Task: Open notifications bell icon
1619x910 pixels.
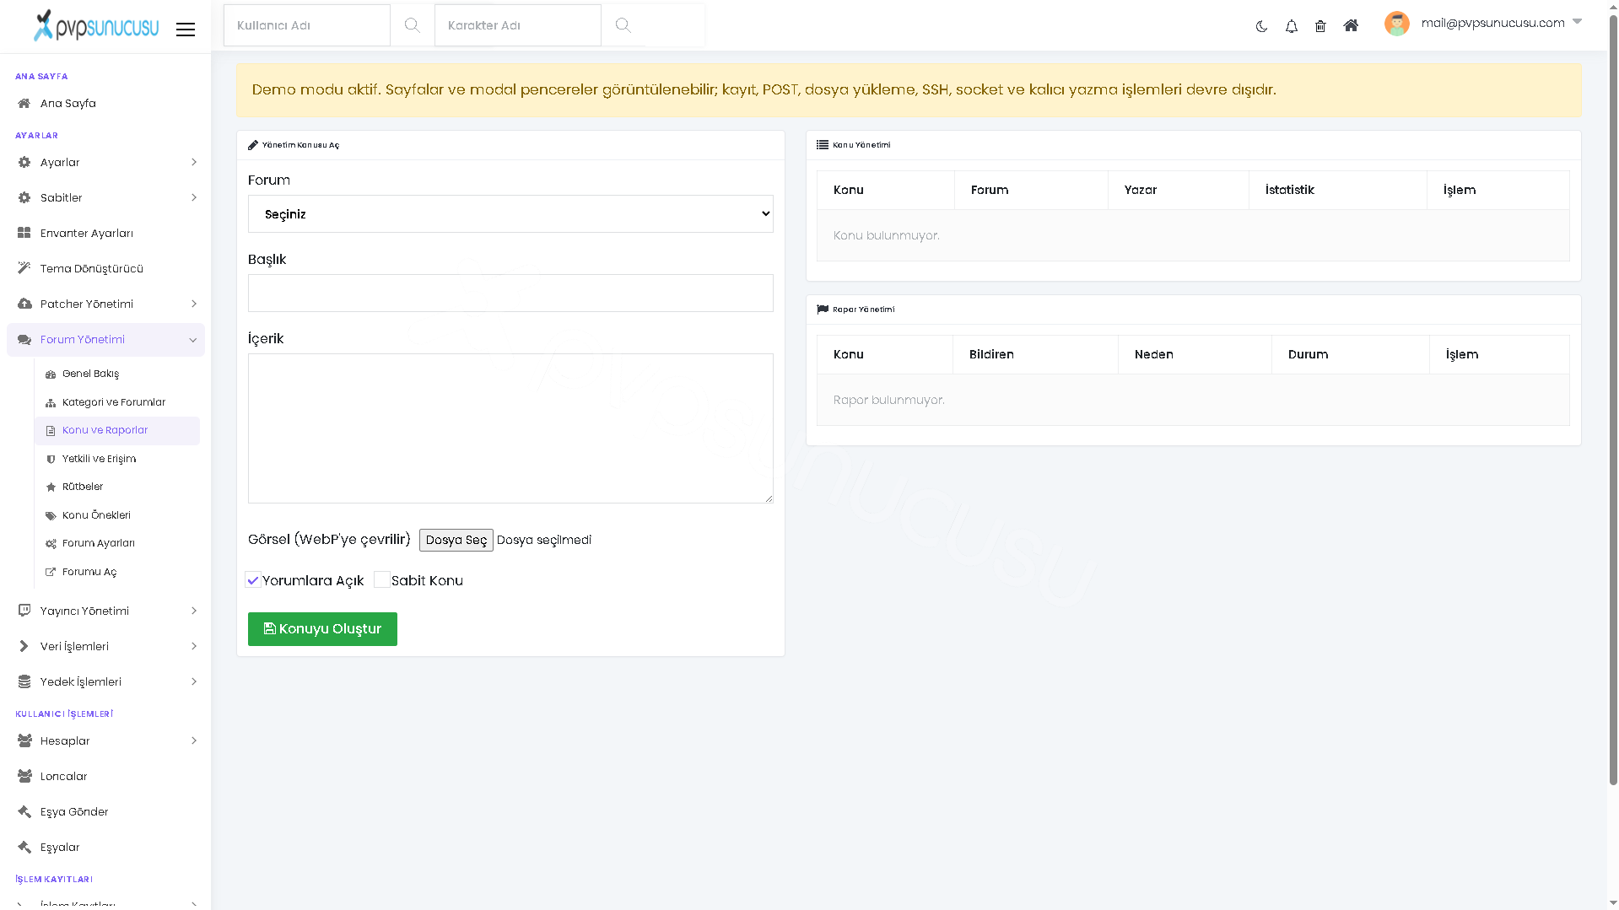Action: pyautogui.click(x=1291, y=26)
